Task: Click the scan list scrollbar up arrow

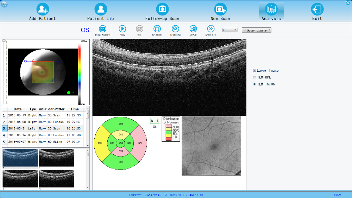Action: pyautogui.click(x=88, y=108)
